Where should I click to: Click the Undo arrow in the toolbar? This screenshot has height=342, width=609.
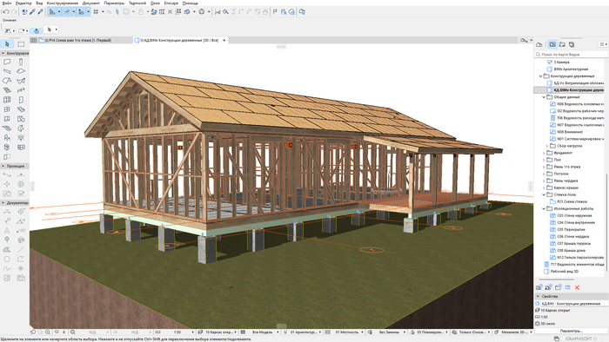click(5, 12)
